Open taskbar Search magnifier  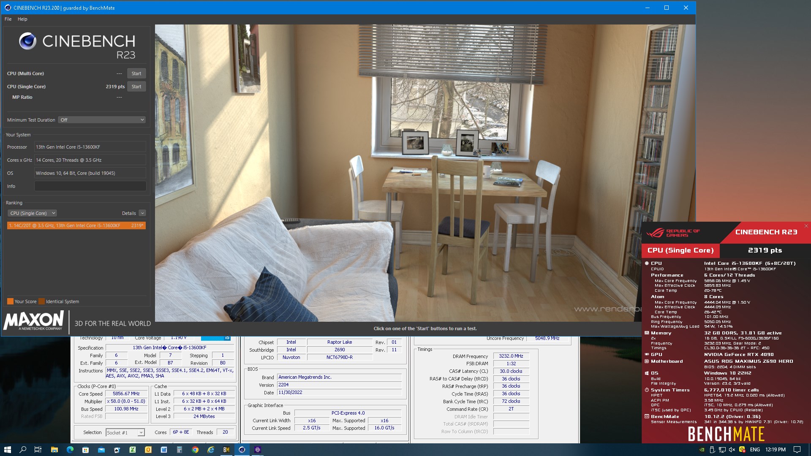pyautogui.click(x=23, y=450)
